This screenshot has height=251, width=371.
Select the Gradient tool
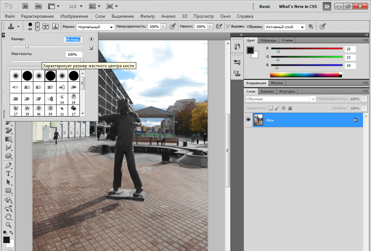point(8,139)
